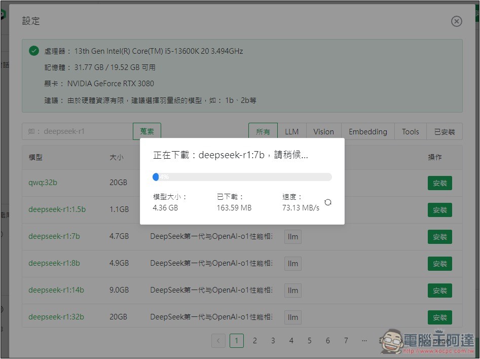This screenshot has width=480, height=359.
Task: Install the deepseek-r1:8b model
Action: (440, 264)
